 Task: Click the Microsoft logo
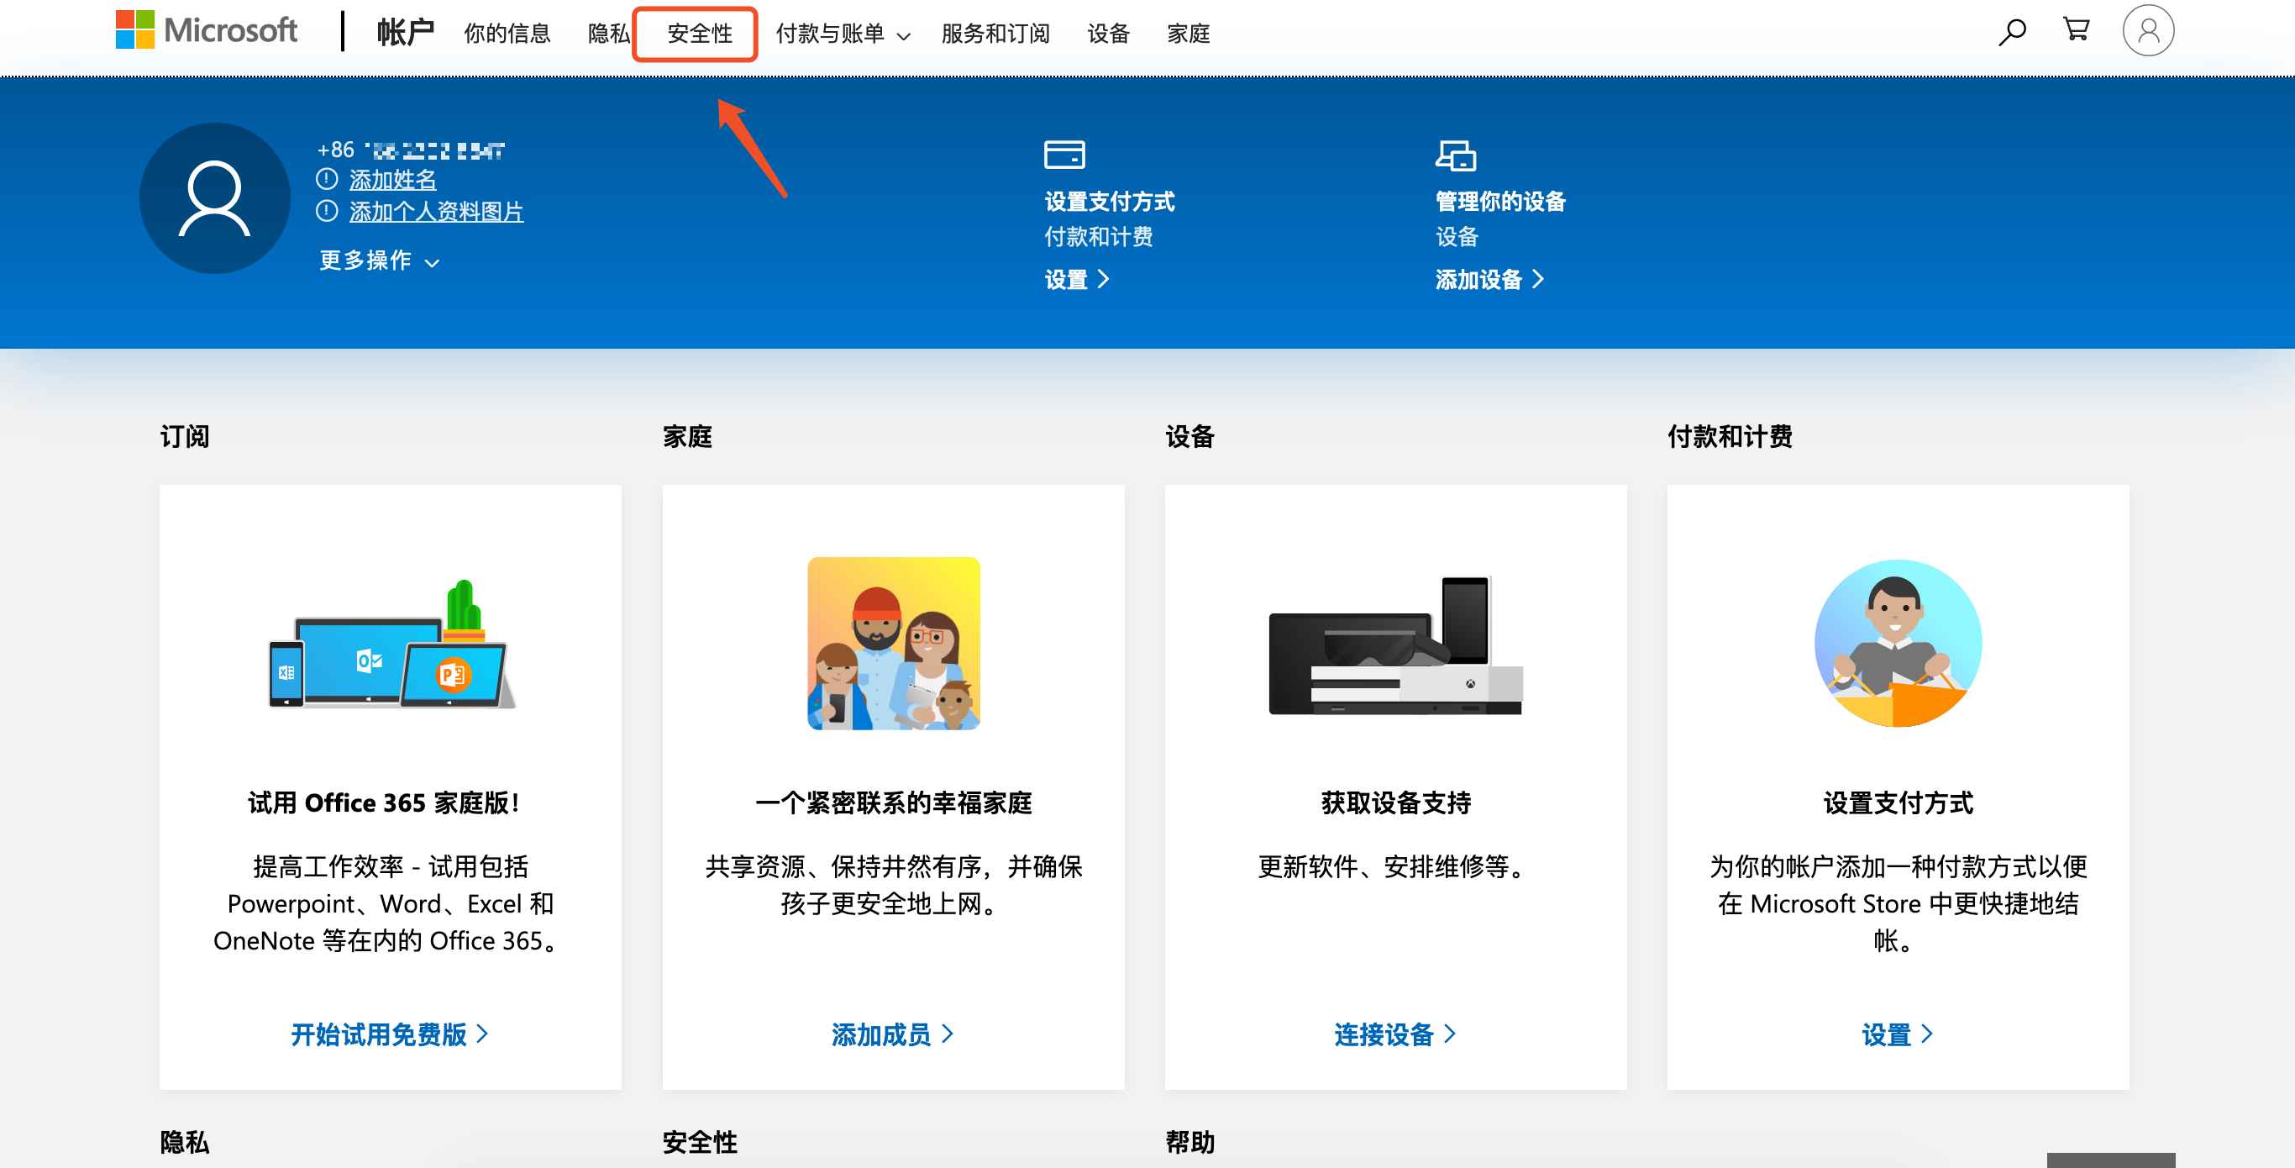click(x=206, y=31)
